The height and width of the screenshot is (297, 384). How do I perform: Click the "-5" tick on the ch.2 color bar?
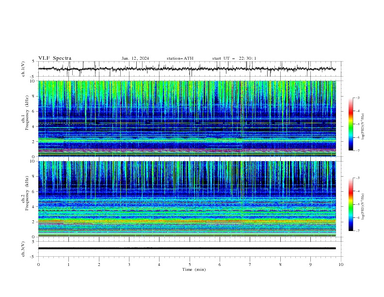(x=358, y=204)
